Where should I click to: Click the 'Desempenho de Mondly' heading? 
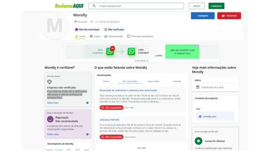[60, 144]
